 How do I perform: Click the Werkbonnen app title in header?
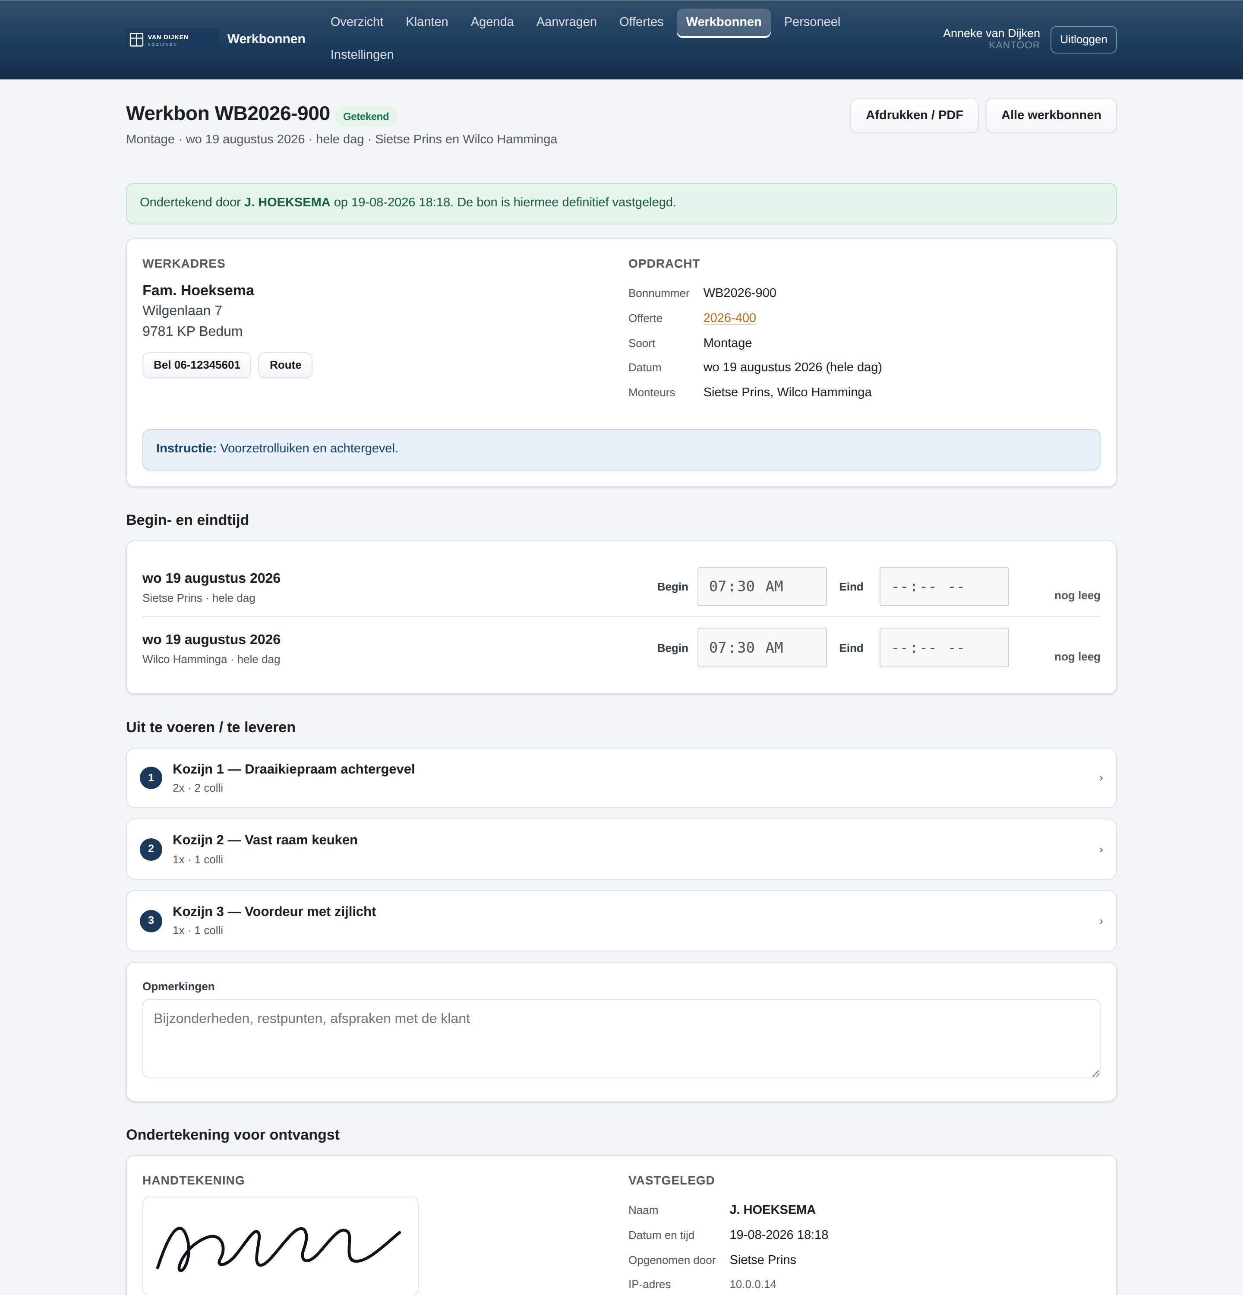click(x=266, y=39)
